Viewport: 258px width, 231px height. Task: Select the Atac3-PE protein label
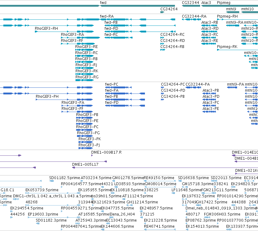[x=211, y=109]
